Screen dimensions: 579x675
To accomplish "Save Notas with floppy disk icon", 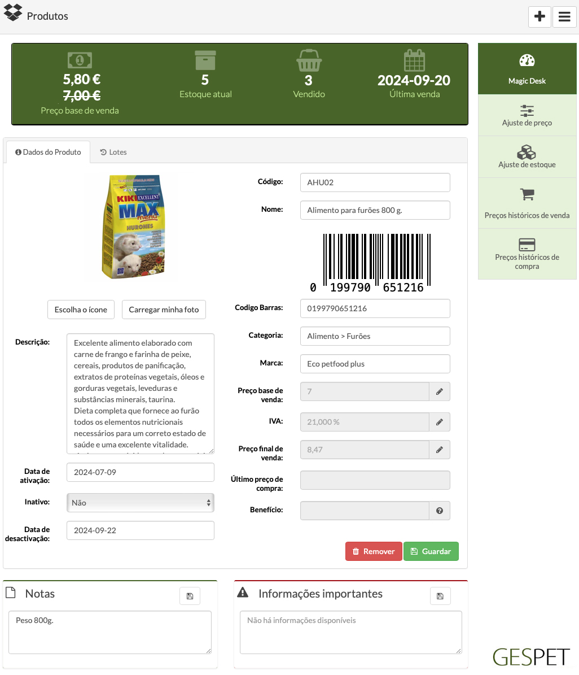I will 190,596.
